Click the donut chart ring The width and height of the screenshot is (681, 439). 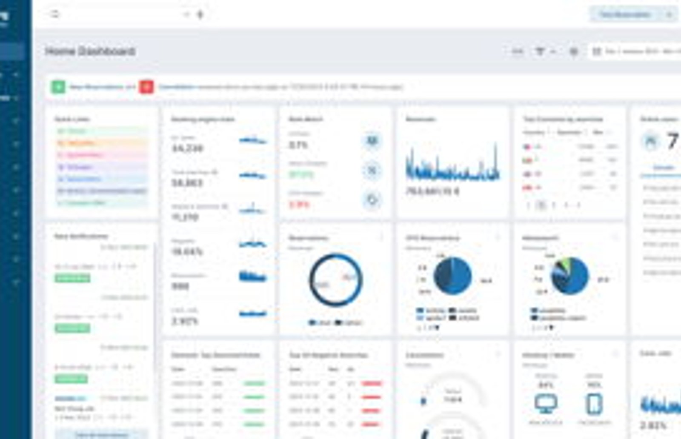[x=335, y=280]
